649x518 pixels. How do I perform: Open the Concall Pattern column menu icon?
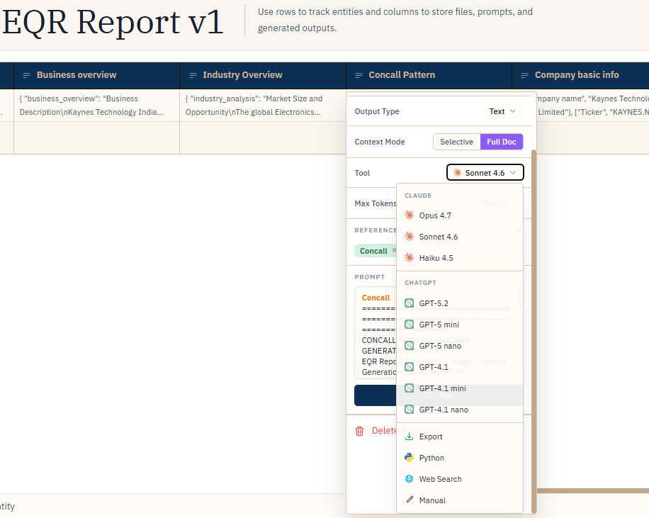(x=359, y=75)
